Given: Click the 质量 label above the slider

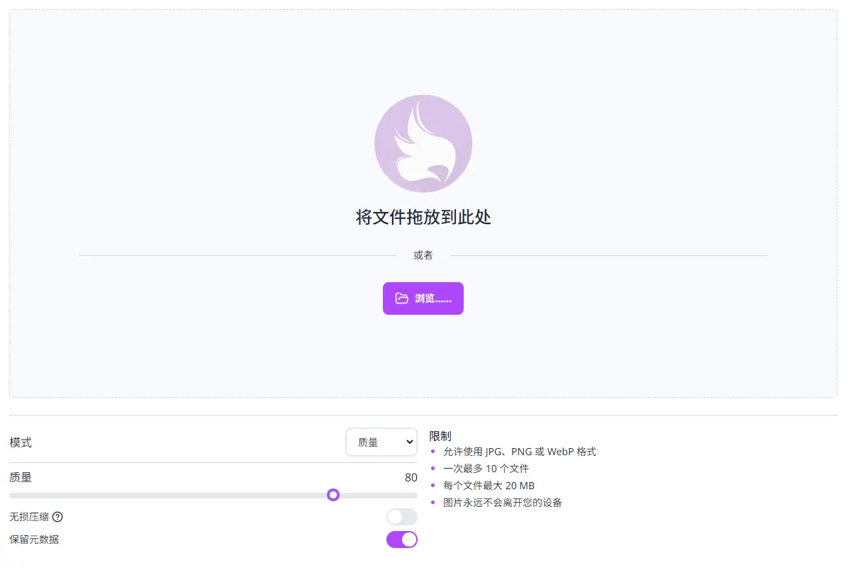Looking at the screenshot, I should 21,478.
